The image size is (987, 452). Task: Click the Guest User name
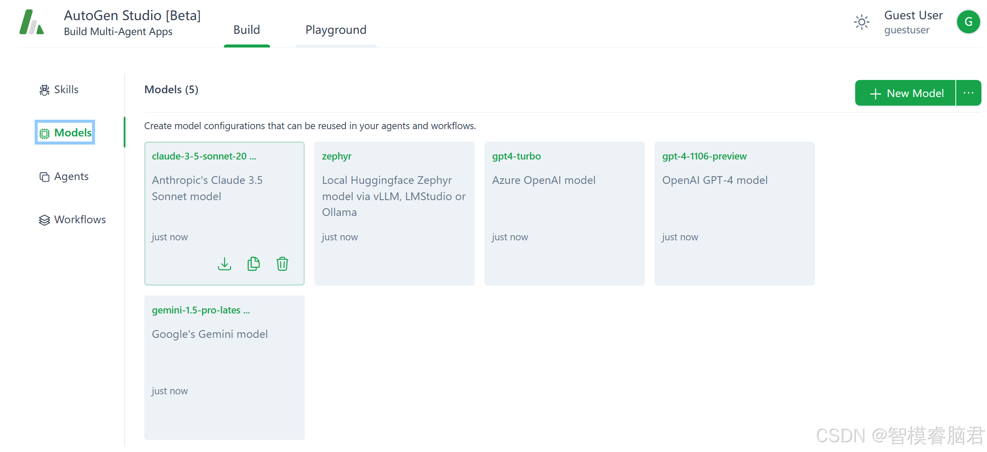click(913, 15)
